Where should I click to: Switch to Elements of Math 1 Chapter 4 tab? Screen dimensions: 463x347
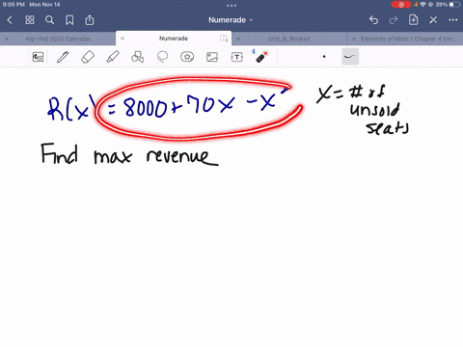(x=409, y=39)
